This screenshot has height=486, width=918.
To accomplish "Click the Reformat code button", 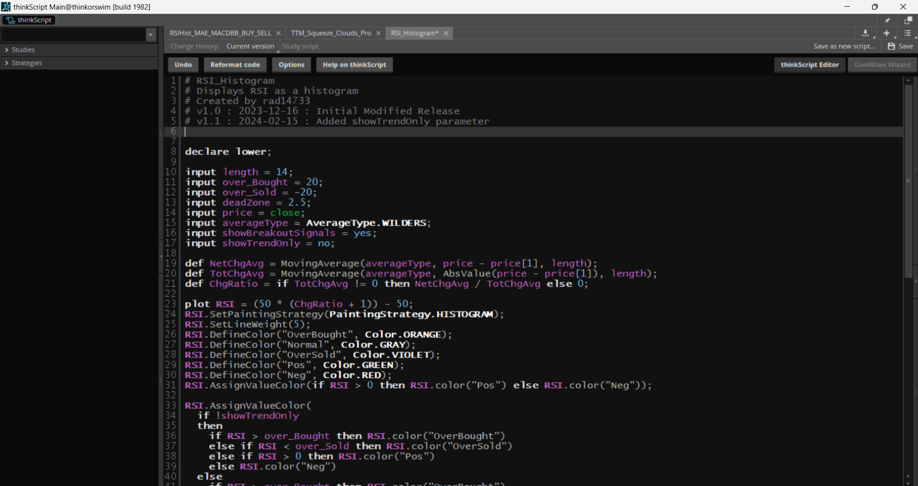I will [x=235, y=65].
